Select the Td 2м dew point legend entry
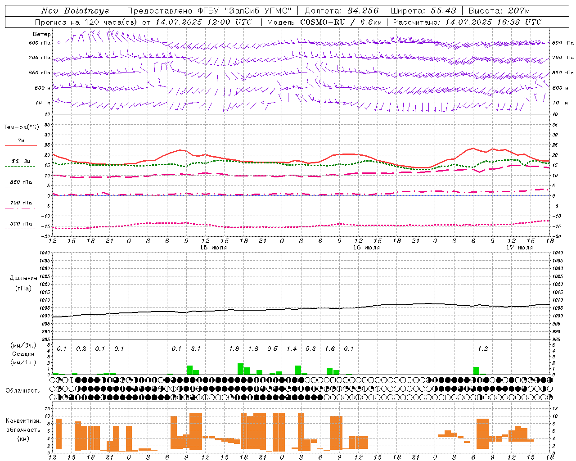The image size is (576, 461). 21,161
